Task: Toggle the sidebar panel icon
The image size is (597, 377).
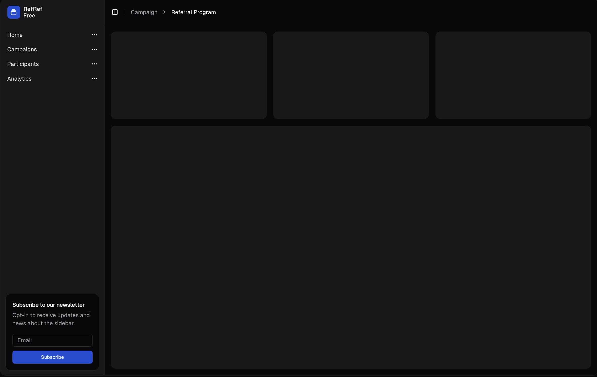Action: pos(115,12)
